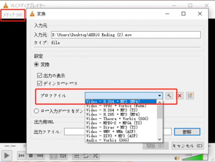Open VLC extended settings equalizer icon
Screen dimensions: 215x162
[x=63, y=156]
